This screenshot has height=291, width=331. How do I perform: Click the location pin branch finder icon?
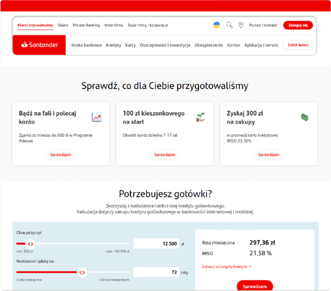[241, 25]
